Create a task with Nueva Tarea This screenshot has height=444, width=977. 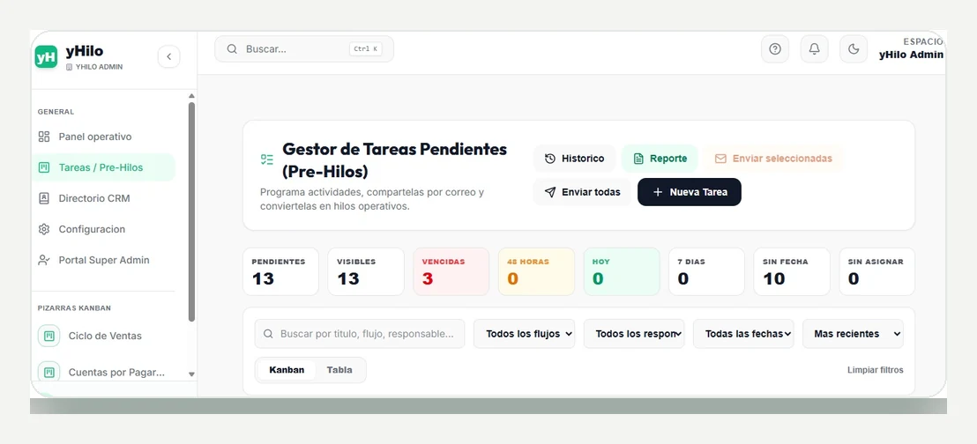(690, 192)
